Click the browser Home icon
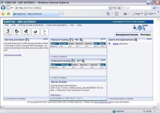 click(108, 14)
